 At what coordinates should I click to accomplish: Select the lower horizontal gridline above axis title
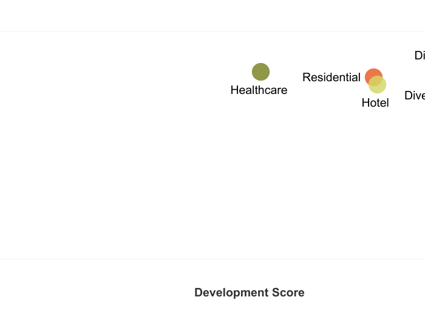212,259
